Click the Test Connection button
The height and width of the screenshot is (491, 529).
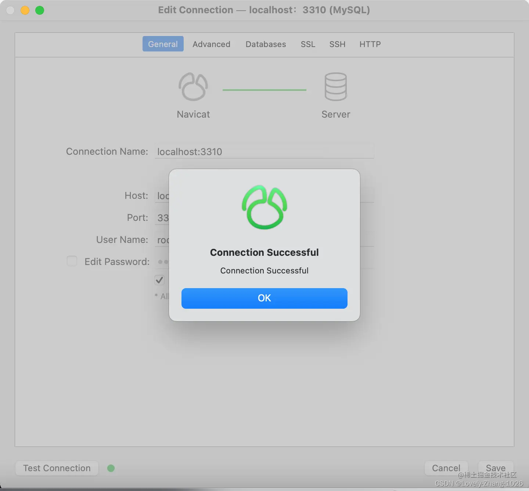coord(57,468)
